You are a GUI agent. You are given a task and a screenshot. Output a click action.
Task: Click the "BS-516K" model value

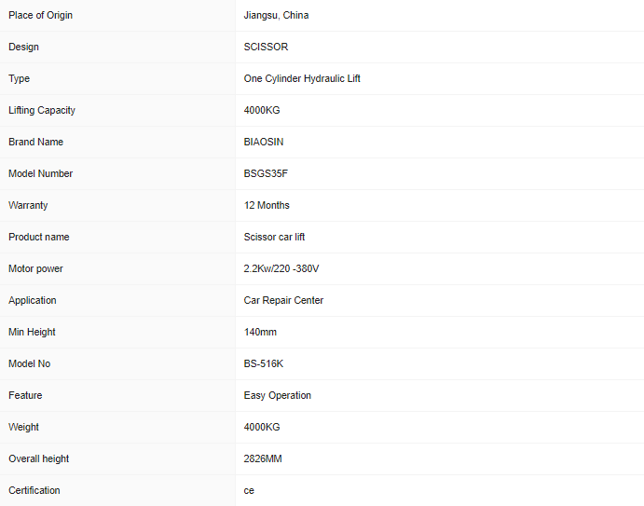point(264,363)
